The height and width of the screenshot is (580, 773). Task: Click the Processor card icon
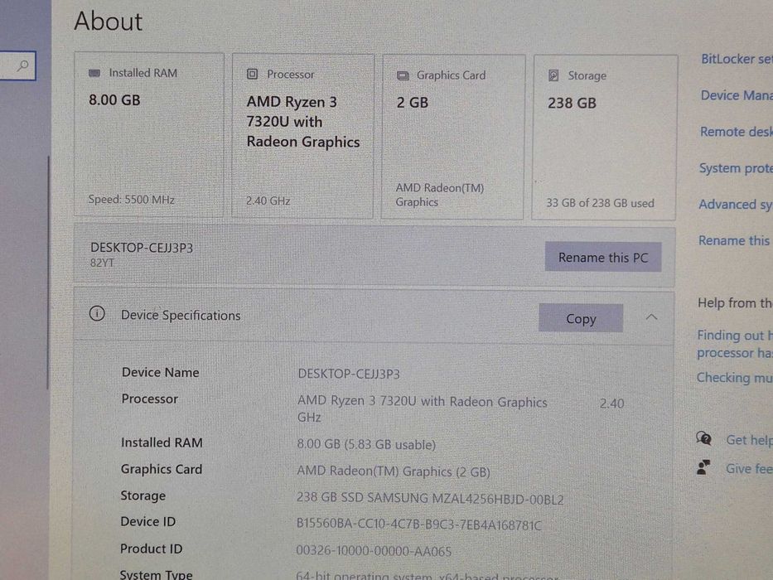point(252,74)
